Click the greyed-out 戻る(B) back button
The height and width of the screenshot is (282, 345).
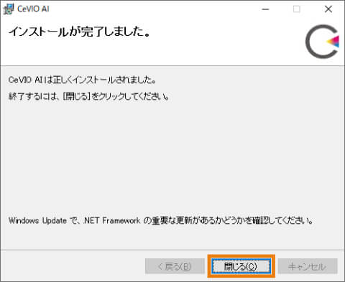(x=175, y=266)
